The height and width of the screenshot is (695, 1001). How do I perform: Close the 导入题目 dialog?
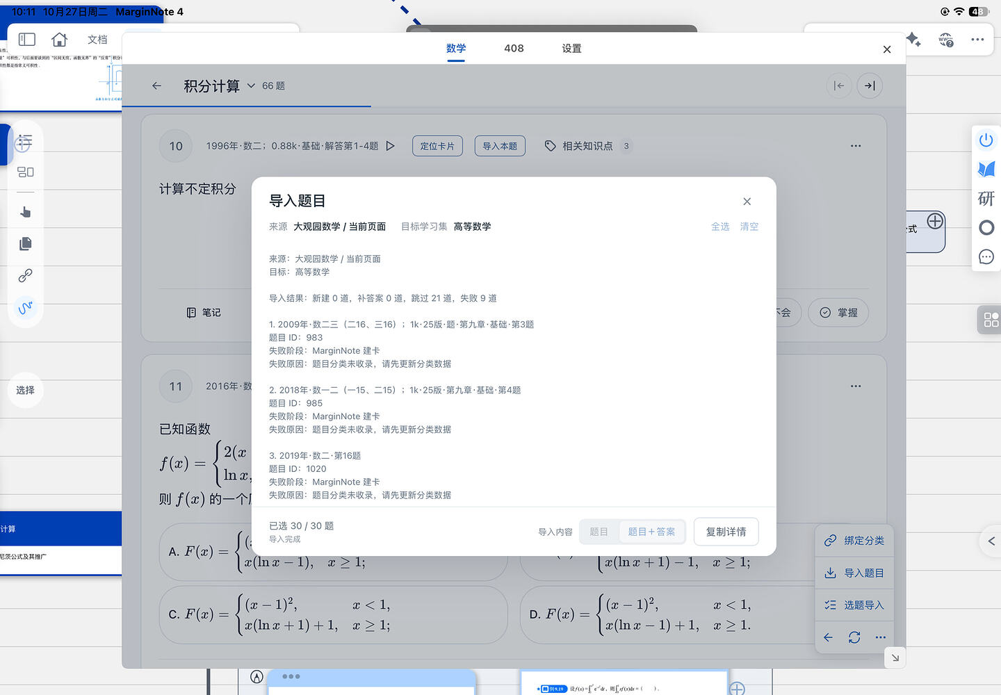click(x=747, y=202)
